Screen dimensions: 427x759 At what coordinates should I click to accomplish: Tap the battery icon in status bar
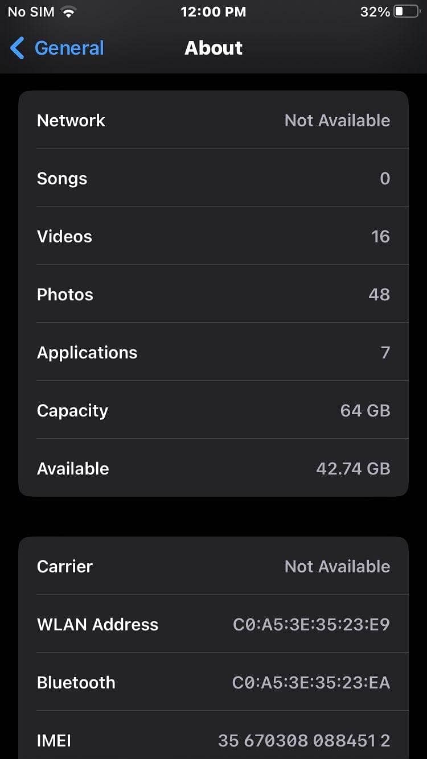[x=407, y=12]
